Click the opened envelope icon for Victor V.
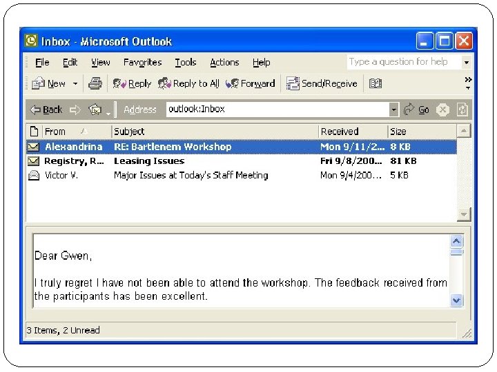This screenshot has height=372, width=497. [34, 175]
